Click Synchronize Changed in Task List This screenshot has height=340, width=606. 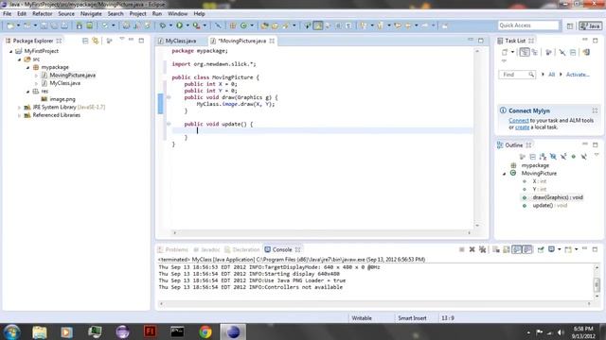tap(586, 52)
